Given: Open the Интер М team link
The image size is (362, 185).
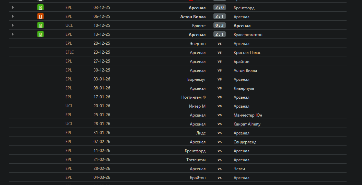Looking at the screenshot, I should (197, 106).
